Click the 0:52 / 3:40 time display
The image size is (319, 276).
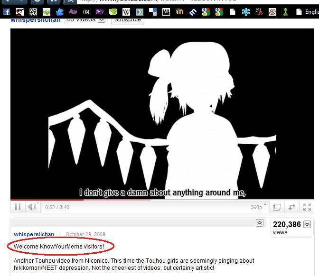[57, 207]
